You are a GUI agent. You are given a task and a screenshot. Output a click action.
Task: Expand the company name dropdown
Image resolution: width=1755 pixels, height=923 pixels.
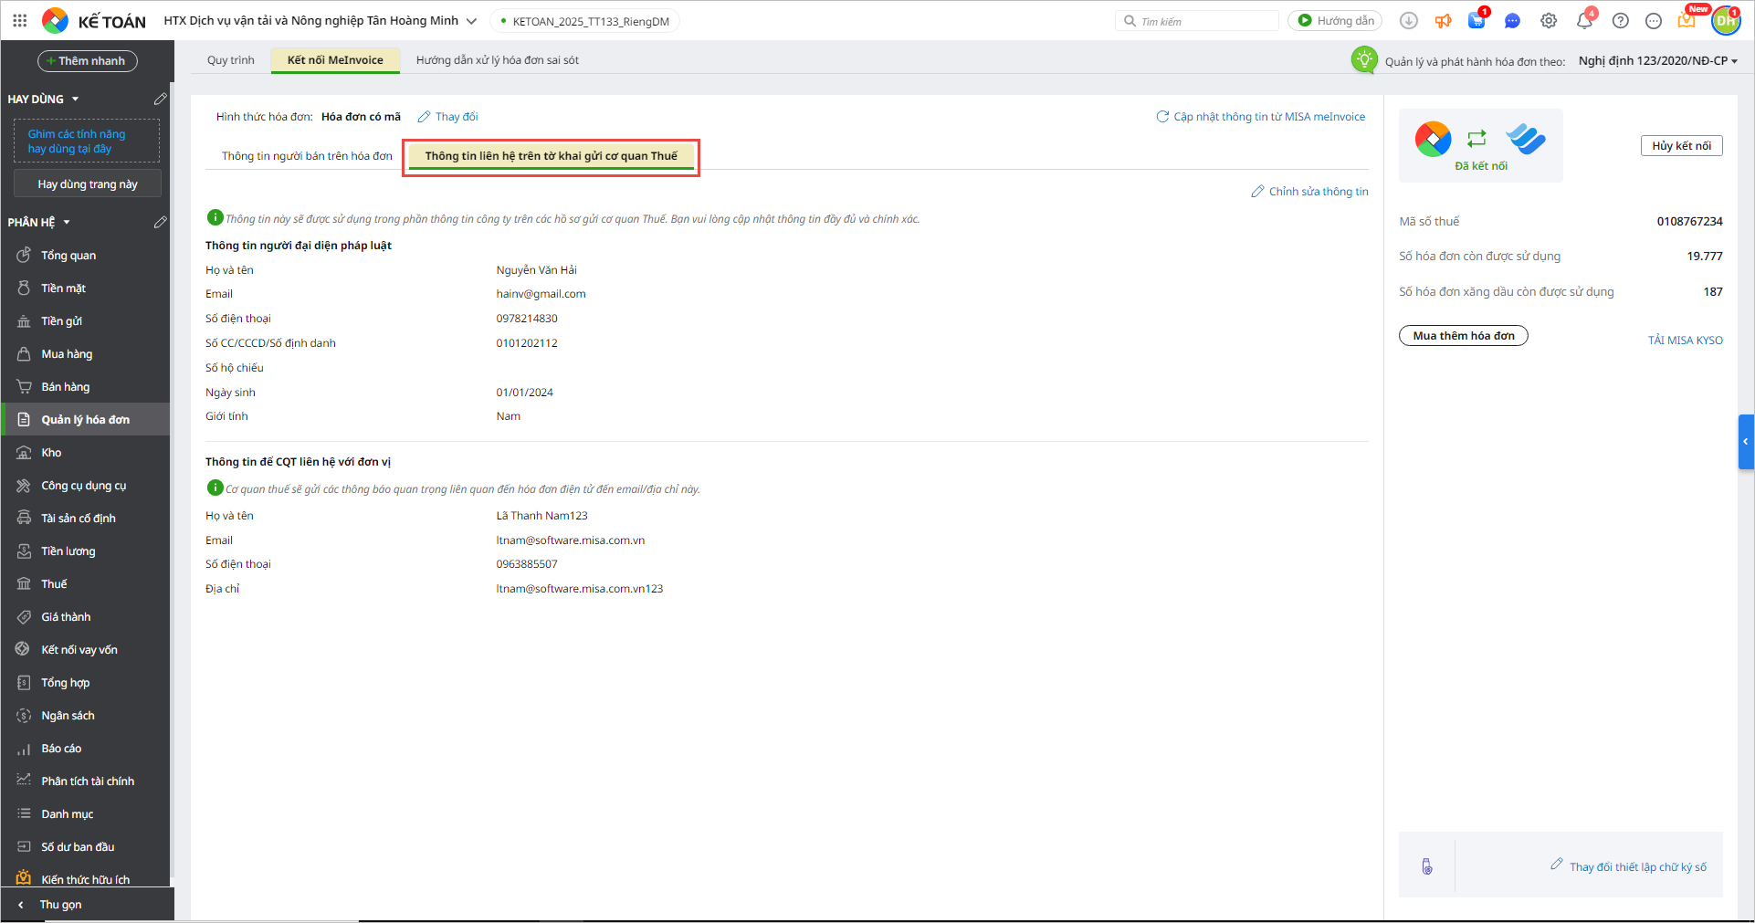pyautogui.click(x=471, y=21)
